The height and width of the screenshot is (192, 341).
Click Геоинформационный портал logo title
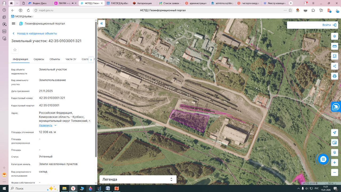(42, 23)
